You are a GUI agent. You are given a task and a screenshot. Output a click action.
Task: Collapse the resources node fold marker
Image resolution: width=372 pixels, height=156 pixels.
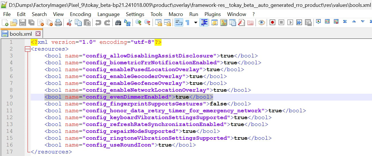pos(28,49)
